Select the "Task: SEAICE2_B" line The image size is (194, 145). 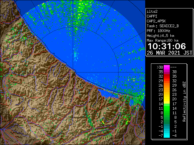pos(163,26)
